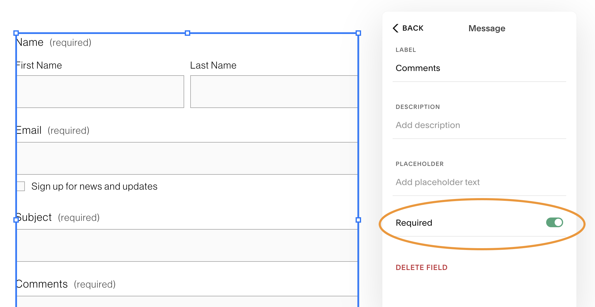595x307 pixels.
Task: Click Add description under DESCRIPTION
Action: (428, 125)
